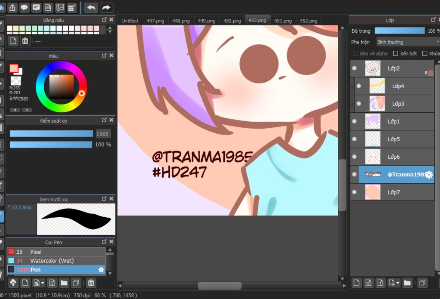Click the Redo arrow button

point(106,8)
